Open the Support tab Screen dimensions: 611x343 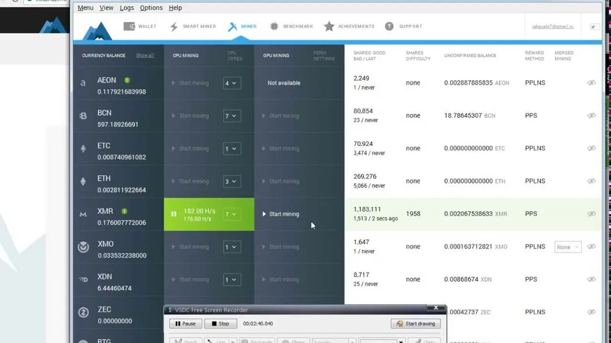point(404,27)
